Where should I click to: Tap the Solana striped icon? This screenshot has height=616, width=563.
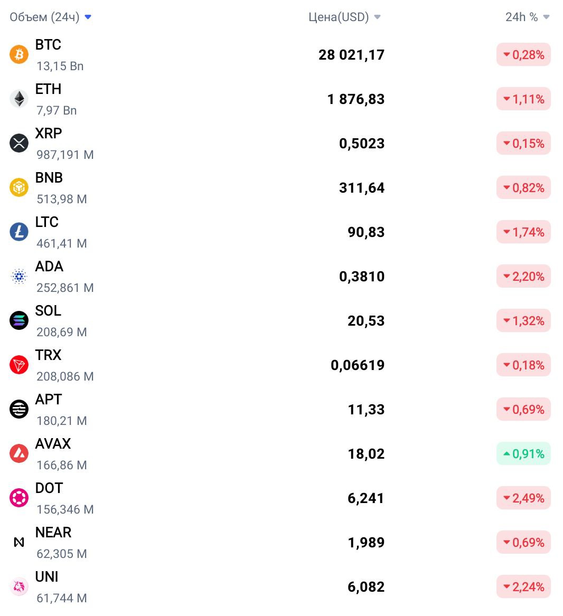point(19,320)
